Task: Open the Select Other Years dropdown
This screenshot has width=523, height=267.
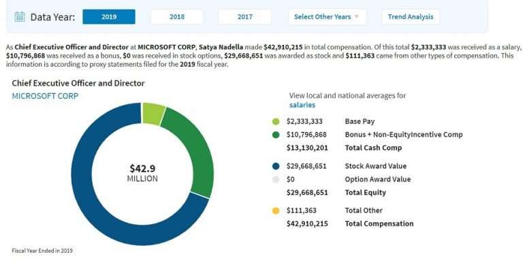Action: [327, 16]
